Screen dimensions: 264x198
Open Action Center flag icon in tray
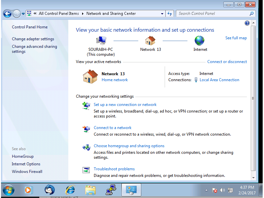(x=214, y=190)
